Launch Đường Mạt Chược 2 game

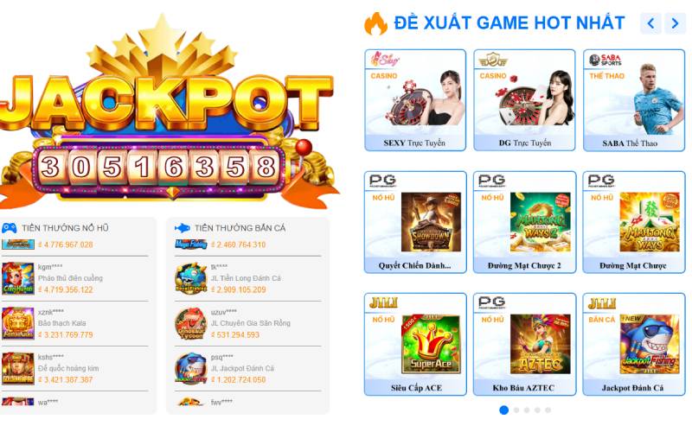click(x=524, y=222)
